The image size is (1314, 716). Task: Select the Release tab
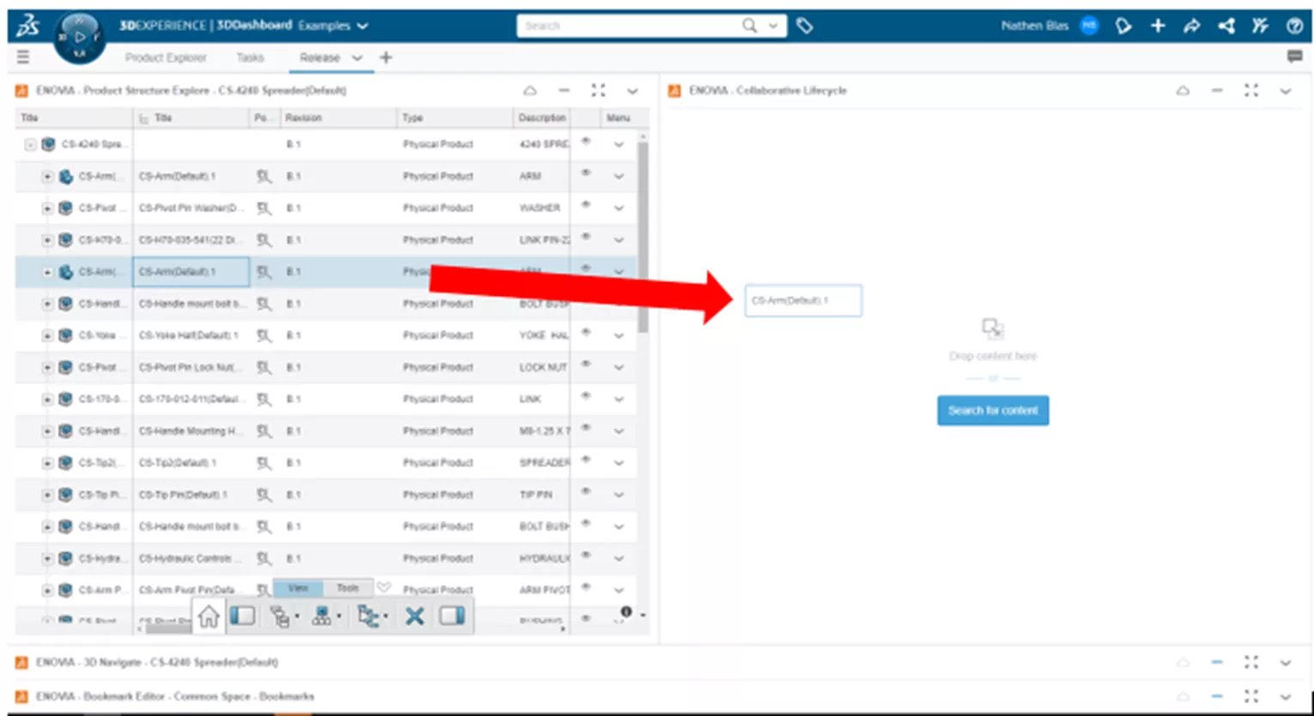[319, 57]
